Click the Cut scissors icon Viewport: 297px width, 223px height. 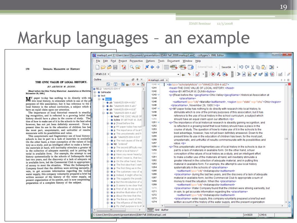point(253,67)
